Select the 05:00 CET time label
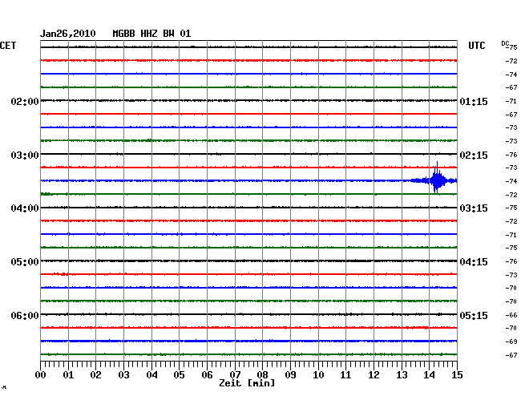Image resolution: width=521 pixels, height=396 pixels. point(25,262)
